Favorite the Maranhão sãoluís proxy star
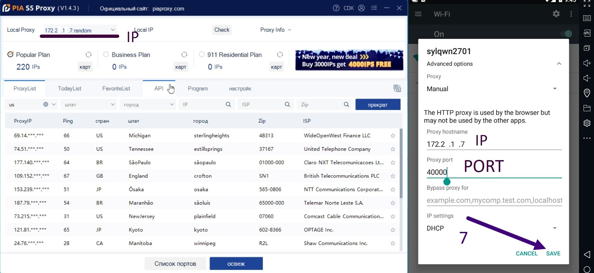This screenshot has height=273, width=594. (x=393, y=203)
